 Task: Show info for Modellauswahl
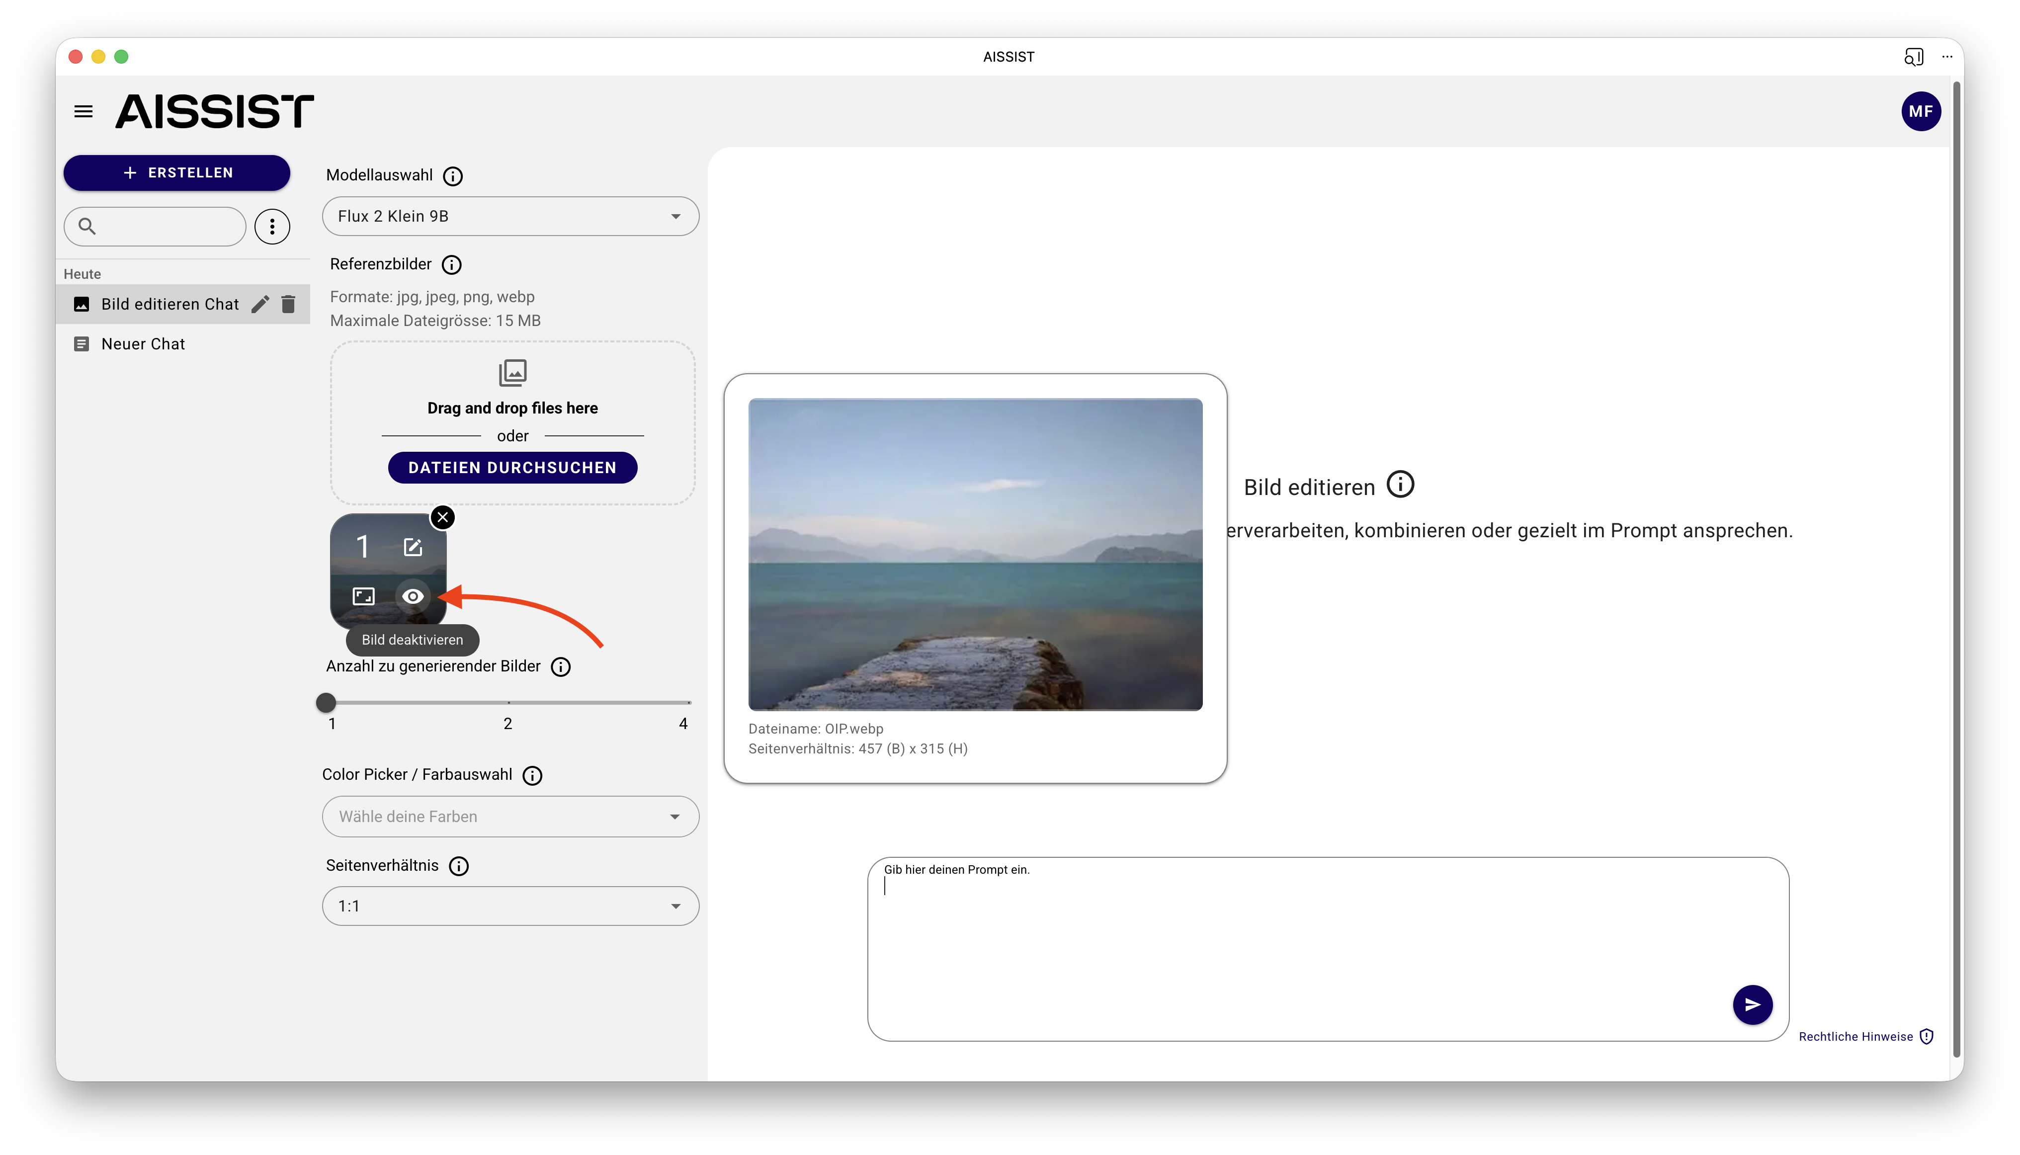tap(452, 176)
